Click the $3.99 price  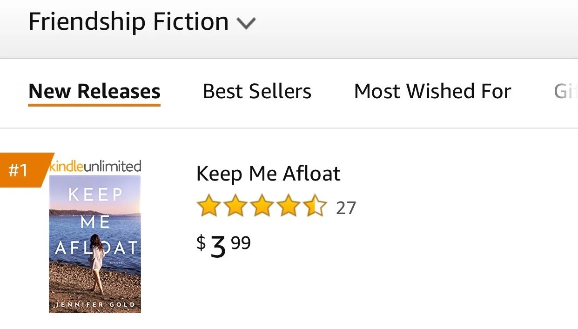pos(224,245)
